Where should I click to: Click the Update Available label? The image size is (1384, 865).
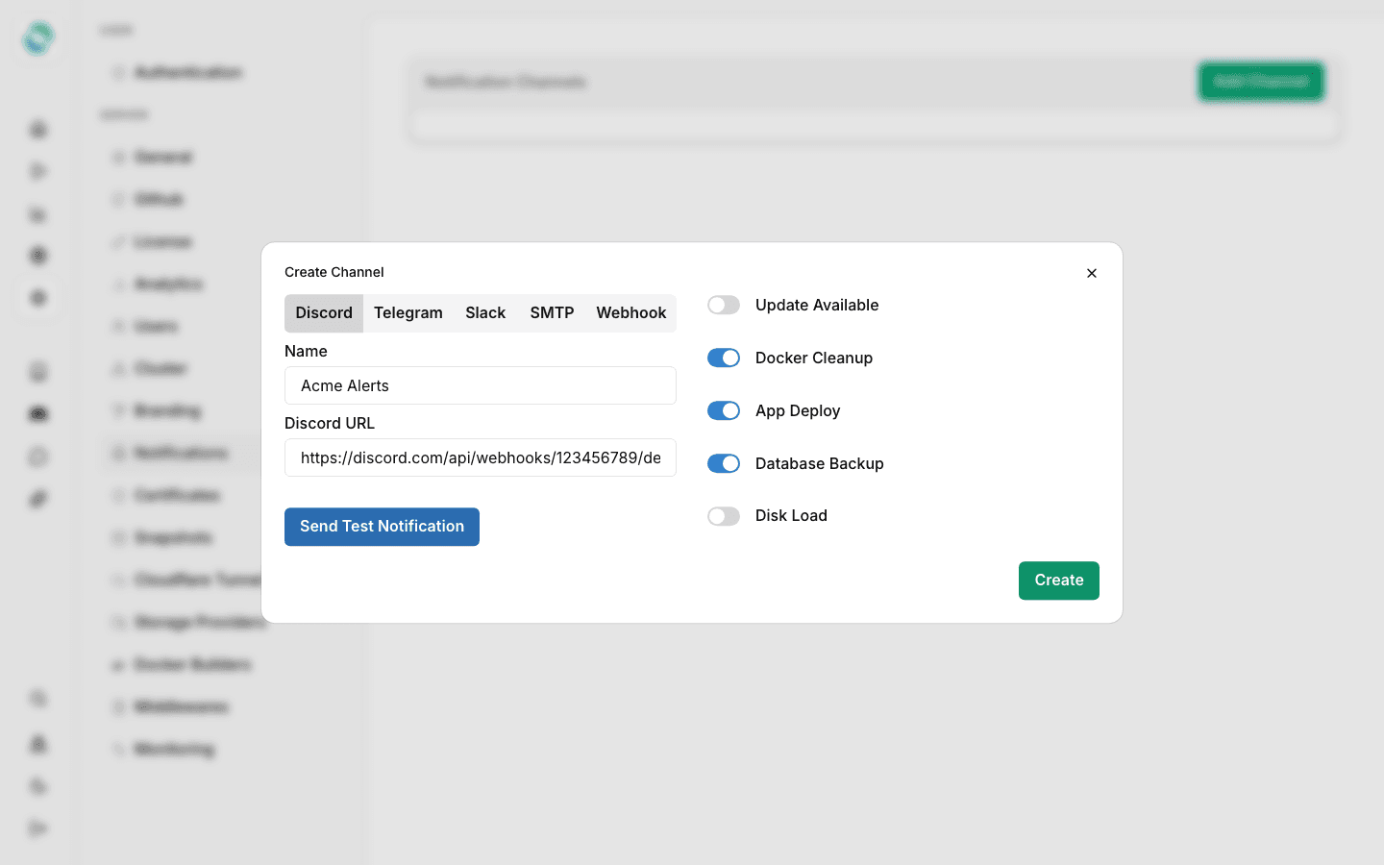817,305
